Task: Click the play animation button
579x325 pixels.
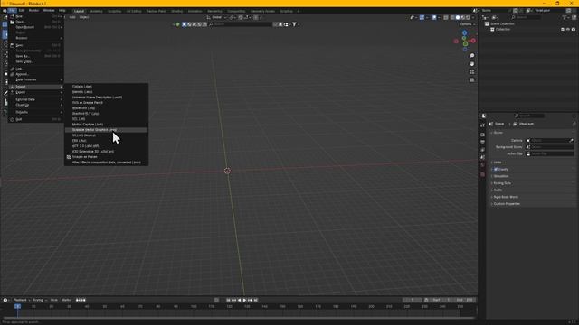Action: pos(244,300)
